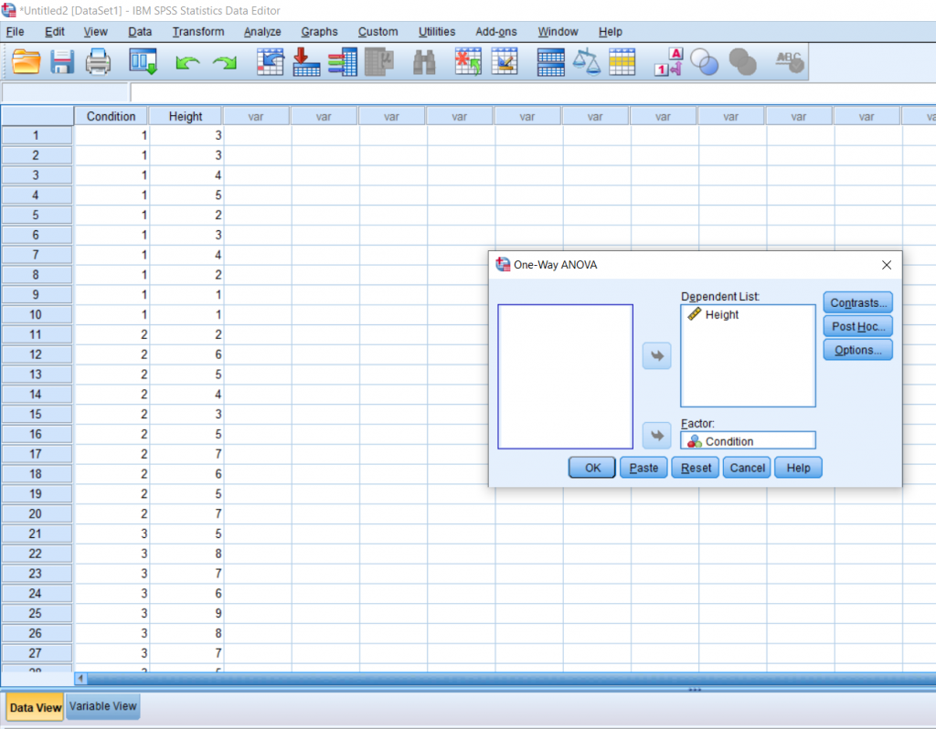Click the Factor transfer arrow button

(656, 435)
